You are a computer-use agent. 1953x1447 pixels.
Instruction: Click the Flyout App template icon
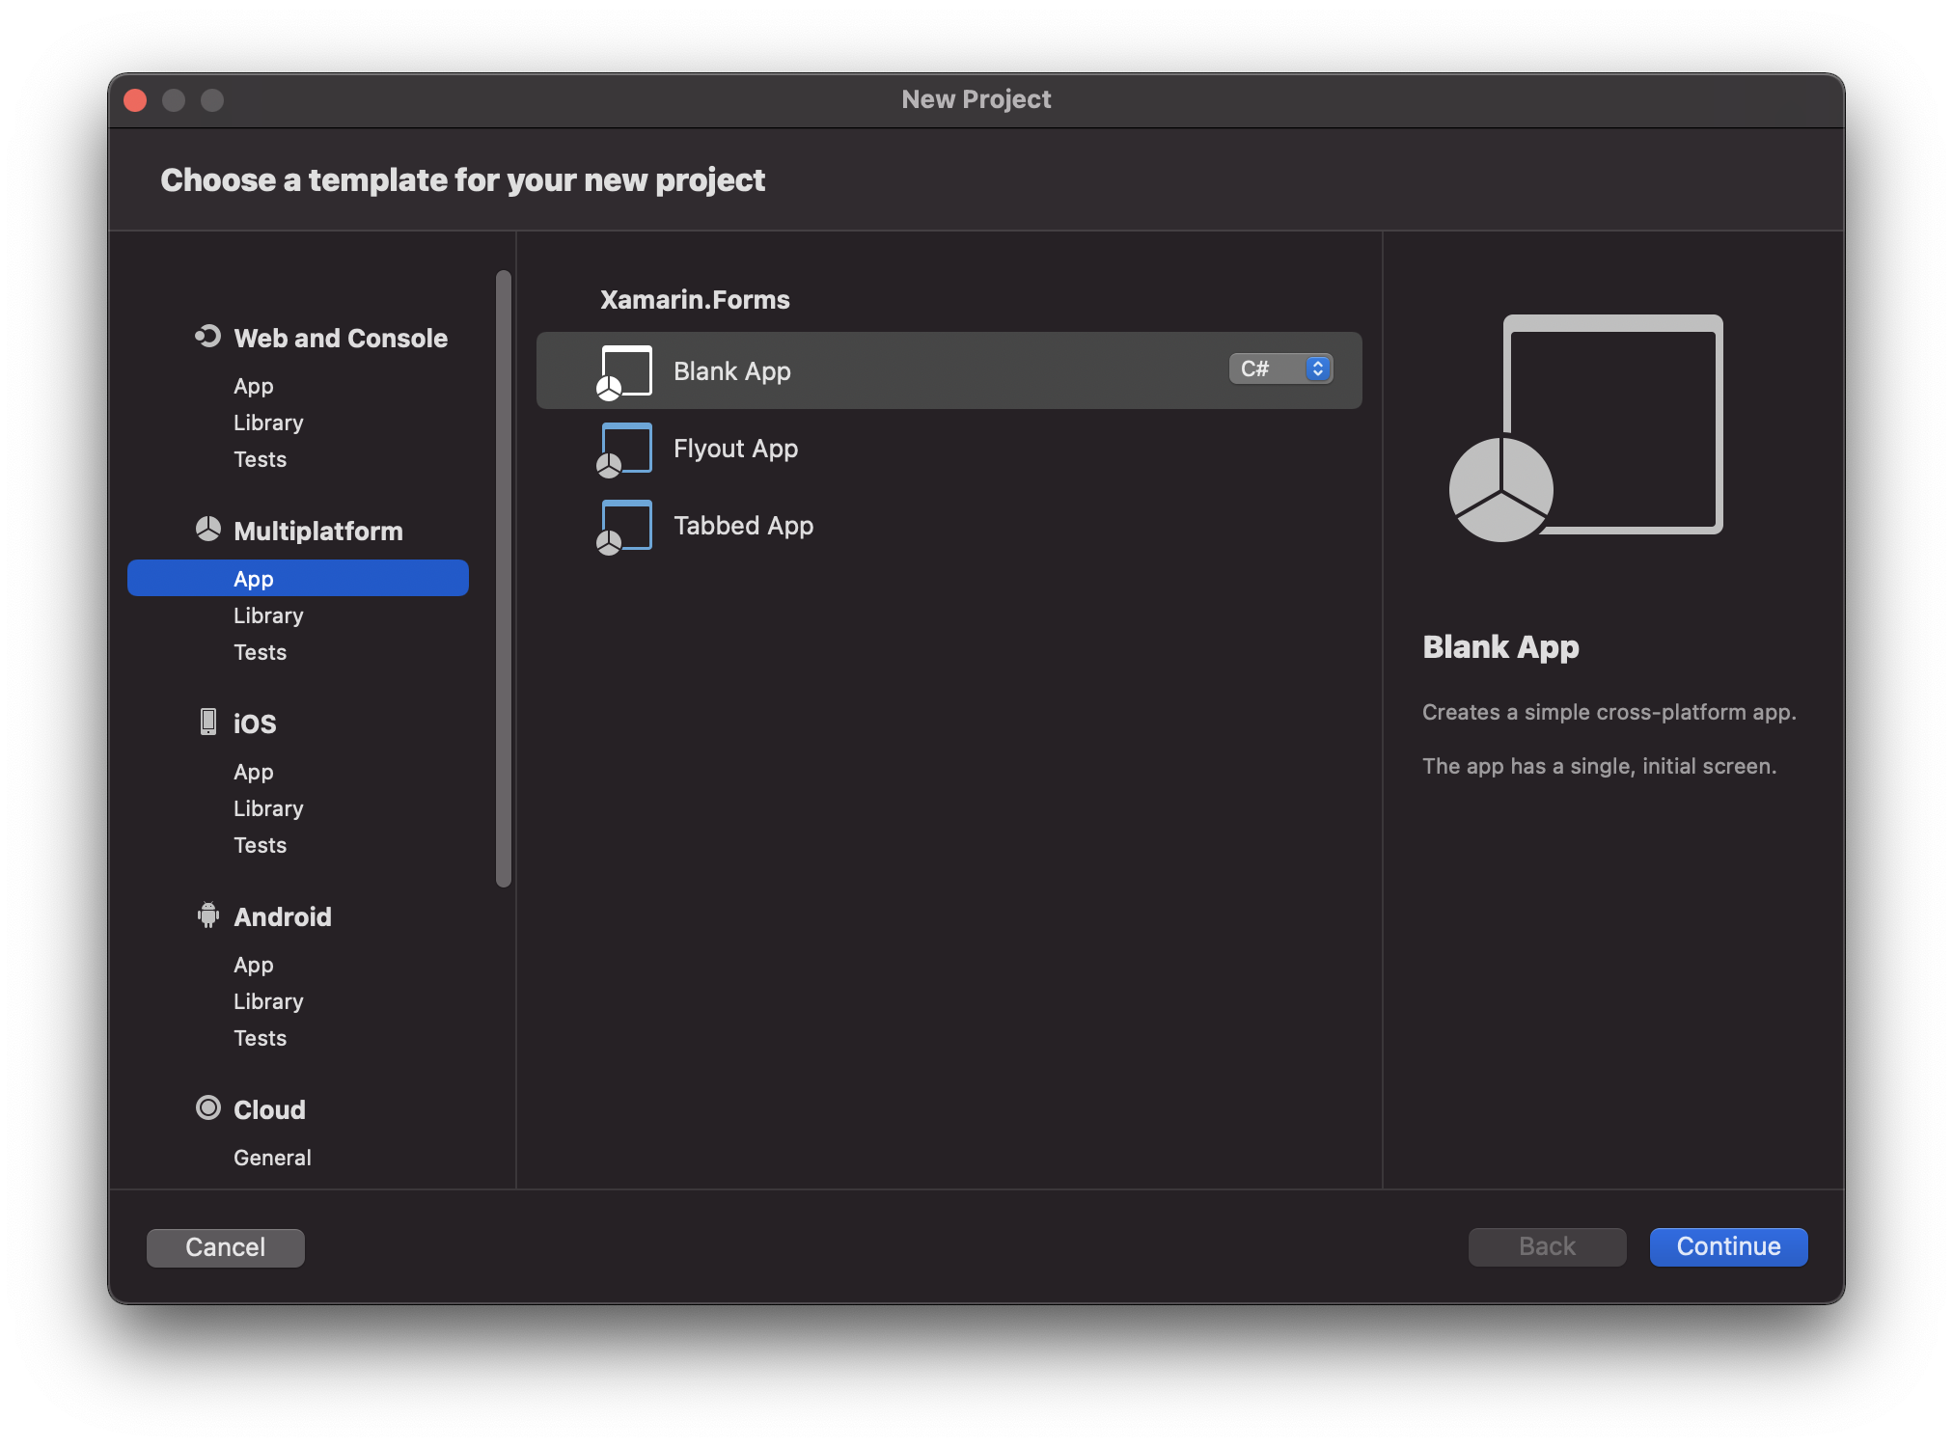(624, 449)
